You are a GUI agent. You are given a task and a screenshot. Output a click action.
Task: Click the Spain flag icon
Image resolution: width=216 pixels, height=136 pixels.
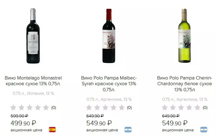coord(52,129)
